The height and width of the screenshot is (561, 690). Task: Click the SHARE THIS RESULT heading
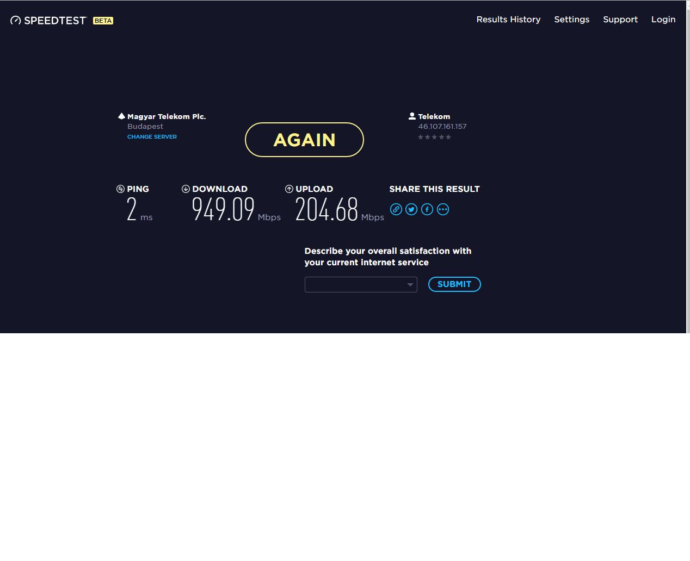point(434,189)
